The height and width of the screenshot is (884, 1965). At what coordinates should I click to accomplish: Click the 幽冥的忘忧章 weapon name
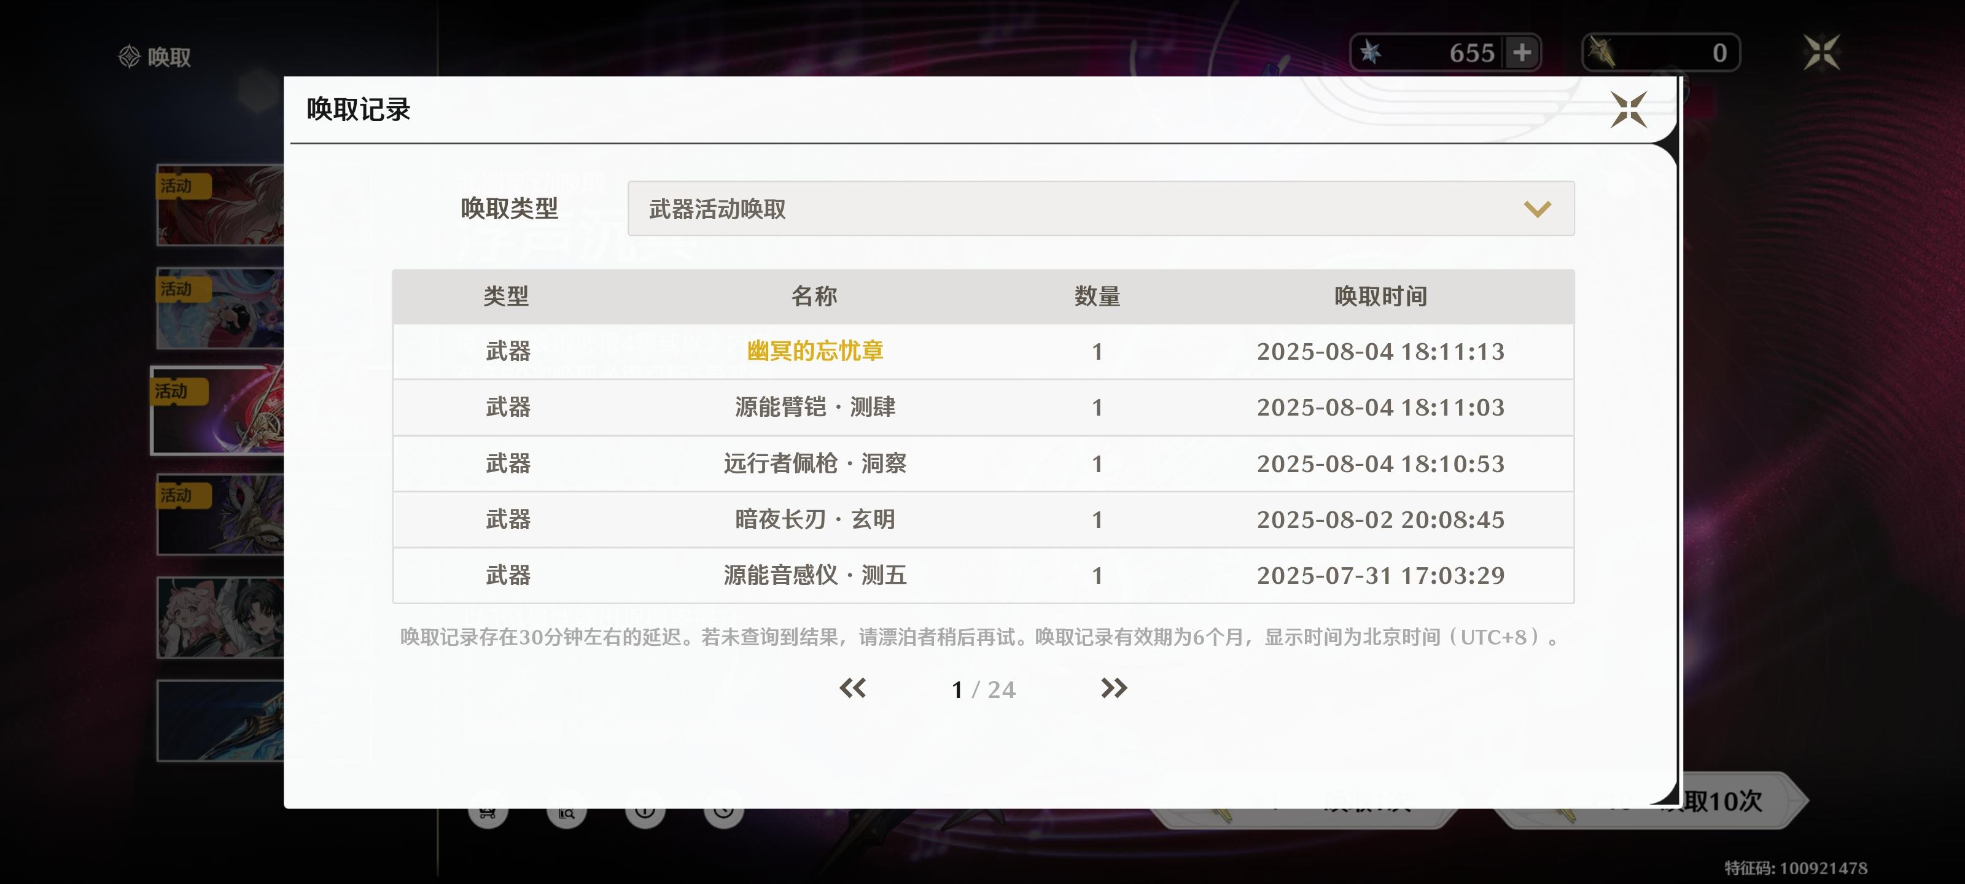(x=815, y=351)
